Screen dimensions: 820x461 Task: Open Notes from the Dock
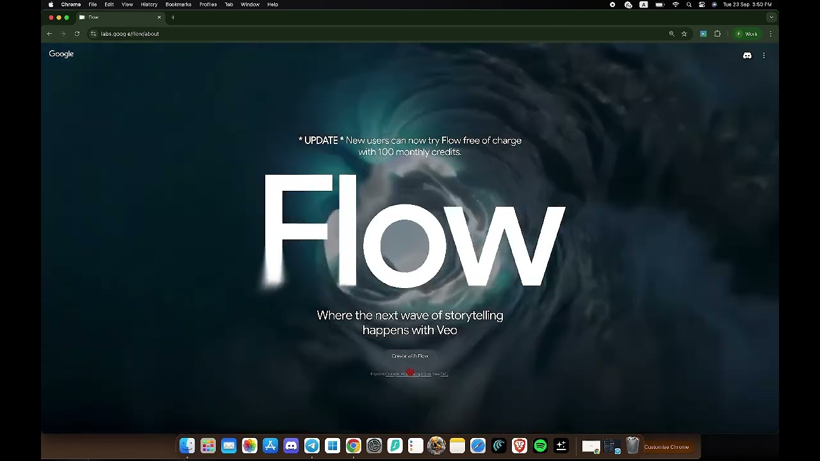point(457,446)
